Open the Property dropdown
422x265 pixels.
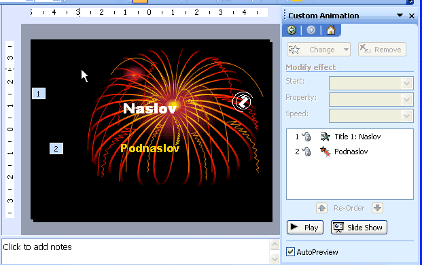[371, 99]
